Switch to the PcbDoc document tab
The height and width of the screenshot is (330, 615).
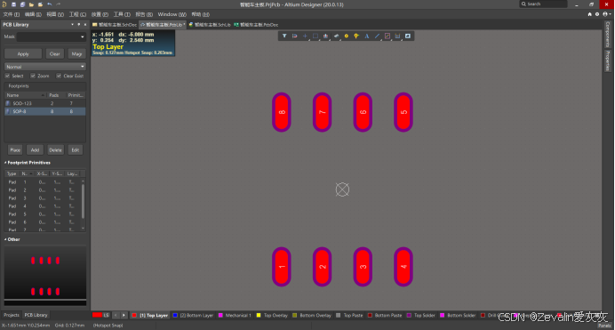pyautogui.click(x=256, y=24)
